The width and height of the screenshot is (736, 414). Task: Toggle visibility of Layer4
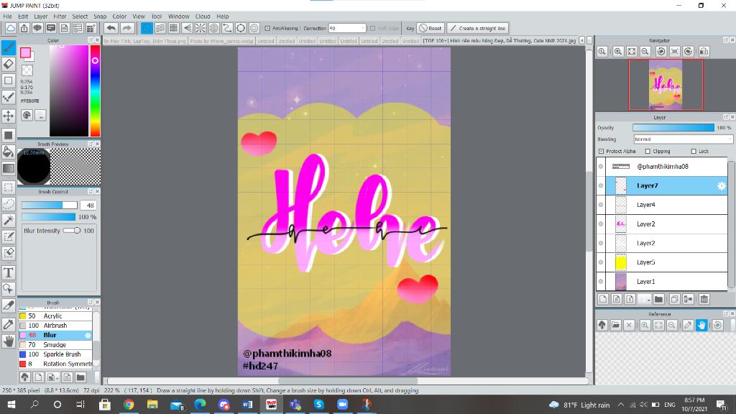tap(601, 205)
